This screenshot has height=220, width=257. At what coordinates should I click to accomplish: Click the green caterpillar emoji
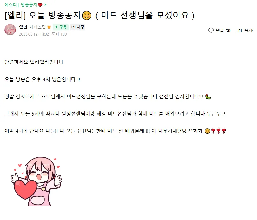click(x=208, y=96)
